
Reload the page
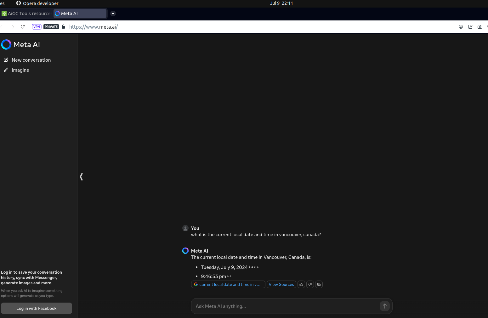[x=23, y=27]
